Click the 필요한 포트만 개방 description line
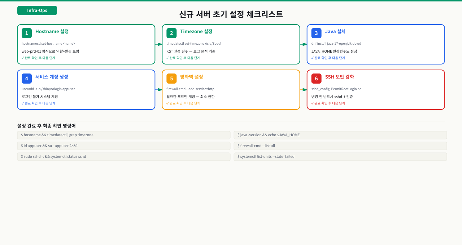The image size is (462, 245). tap(191, 97)
